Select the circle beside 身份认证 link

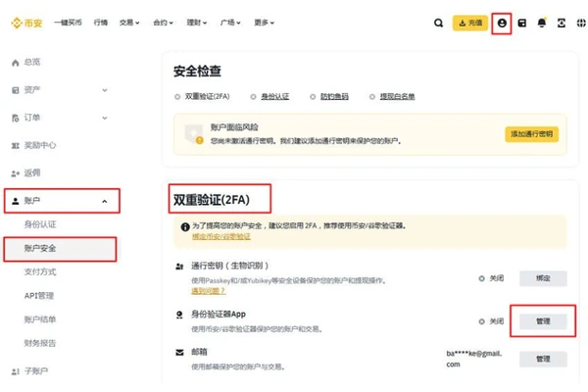(x=253, y=97)
